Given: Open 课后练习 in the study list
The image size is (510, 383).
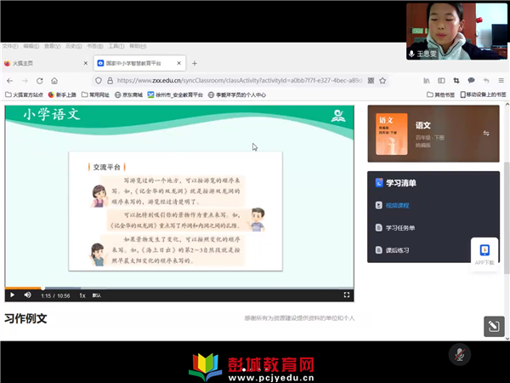Looking at the screenshot, I should (x=398, y=250).
